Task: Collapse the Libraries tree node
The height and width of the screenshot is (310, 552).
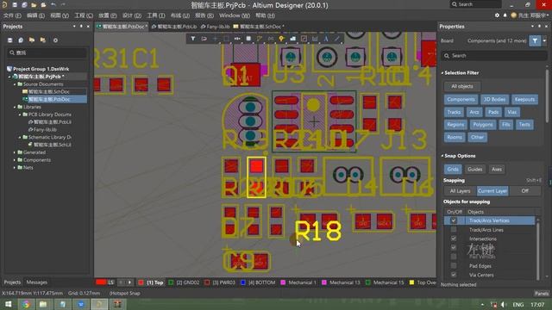Action: 15,107
